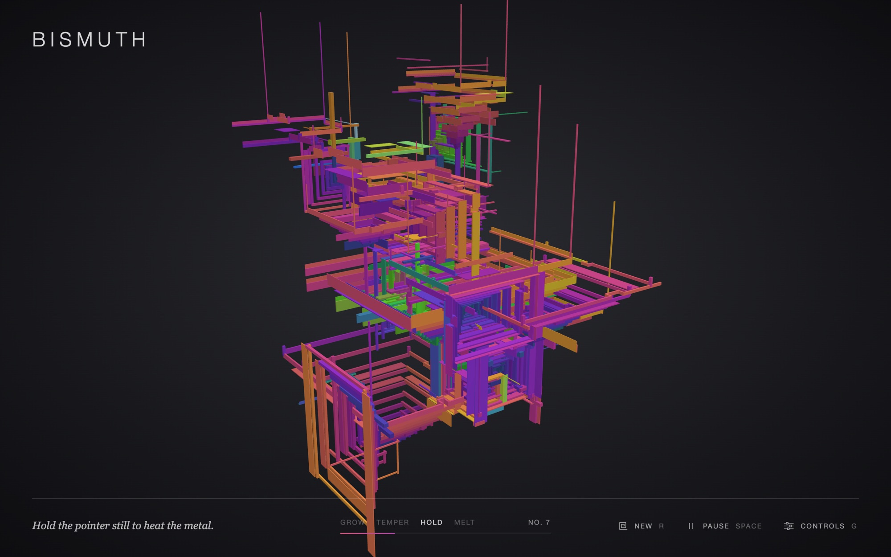The height and width of the screenshot is (557, 891).
Task: Click the NEW button label
Action: (643, 526)
